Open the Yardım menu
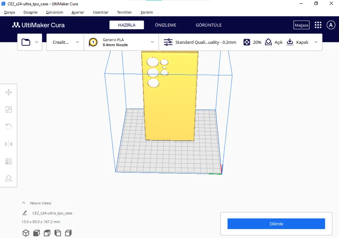The width and height of the screenshot is (339, 238). (146, 12)
